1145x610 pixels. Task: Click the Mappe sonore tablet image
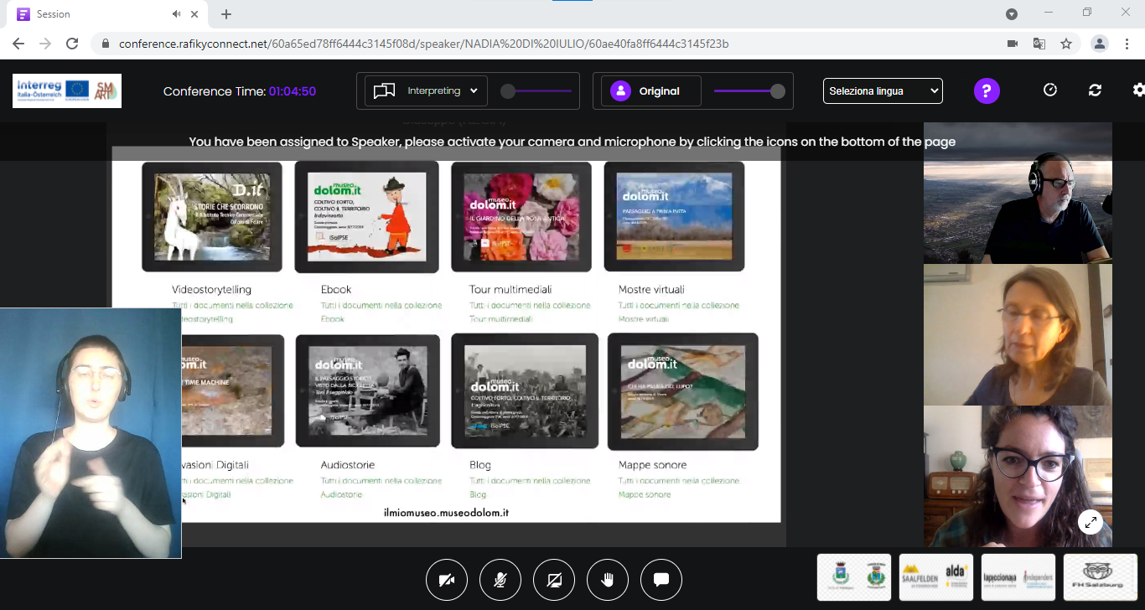[x=682, y=391]
